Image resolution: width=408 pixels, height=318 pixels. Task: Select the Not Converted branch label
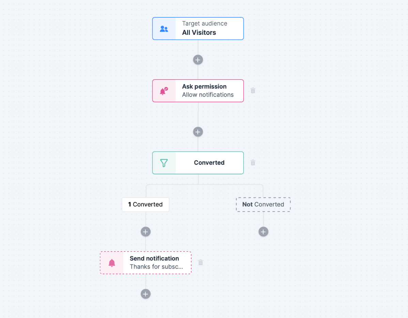pos(263,204)
